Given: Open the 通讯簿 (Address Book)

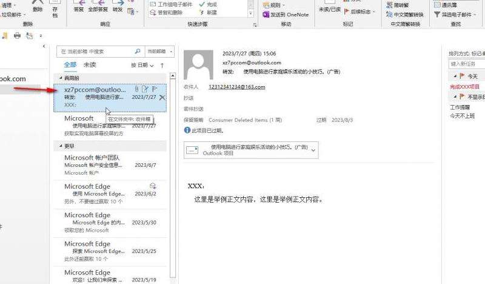Looking at the screenshot, I should point(446,5).
